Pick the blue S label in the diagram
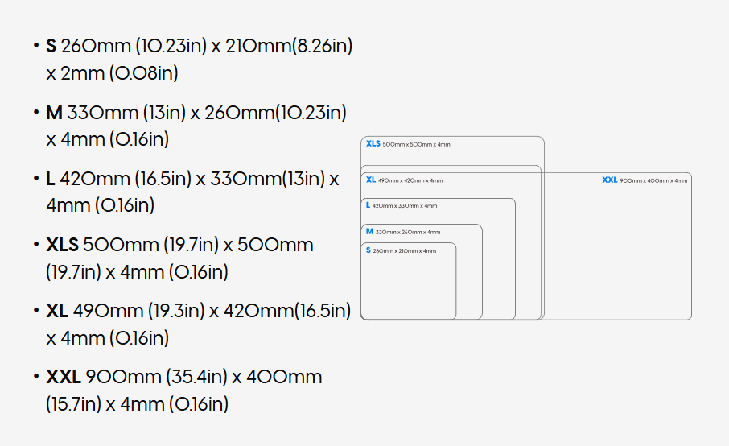 [368, 250]
